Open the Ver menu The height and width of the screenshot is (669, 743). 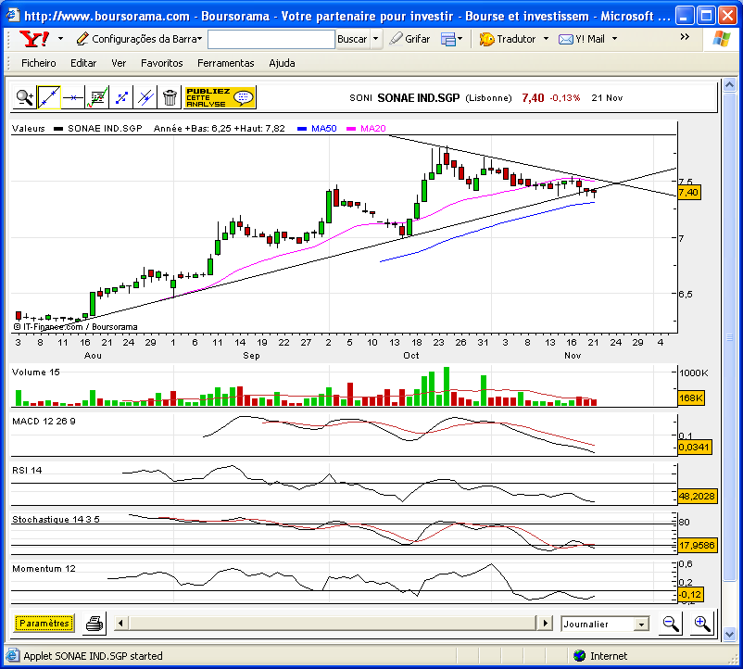click(119, 63)
